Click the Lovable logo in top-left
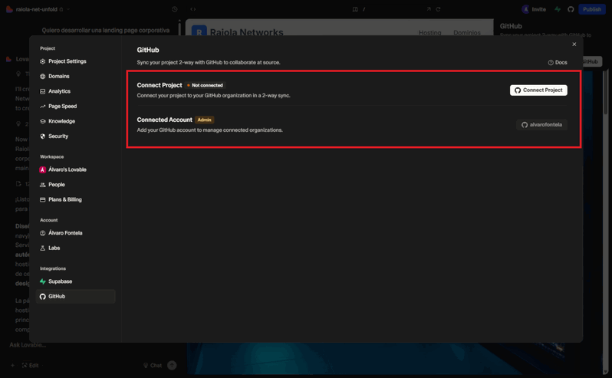 point(9,9)
